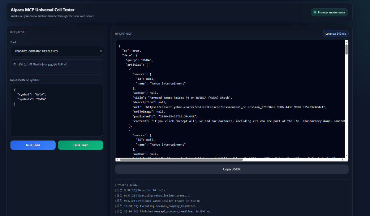This screenshot has width=370, height=216.
Task: Click the Finished newsapi_company_headlines in 840 ms log
Action: coord(163,212)
